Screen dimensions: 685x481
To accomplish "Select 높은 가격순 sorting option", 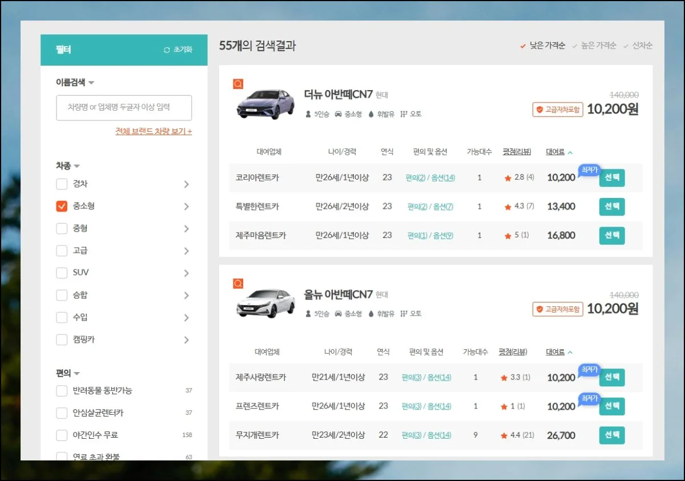I will [x=597, y=45].
